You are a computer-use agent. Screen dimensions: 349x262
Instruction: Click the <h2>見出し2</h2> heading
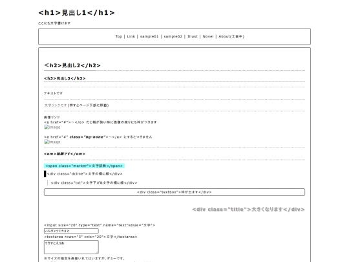(72, 65)
